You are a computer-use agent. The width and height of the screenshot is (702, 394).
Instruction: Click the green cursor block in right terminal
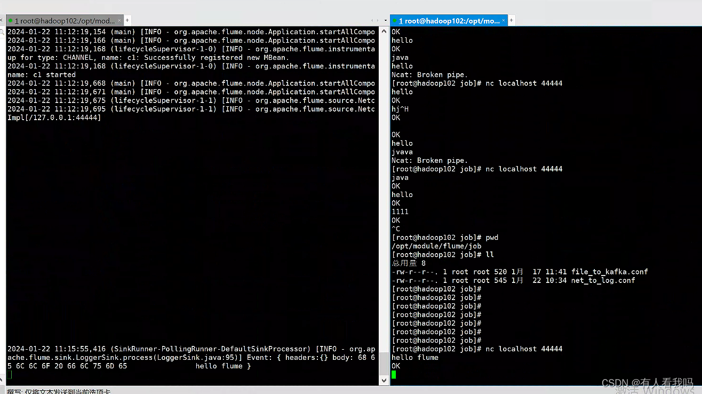coord(394,374)
